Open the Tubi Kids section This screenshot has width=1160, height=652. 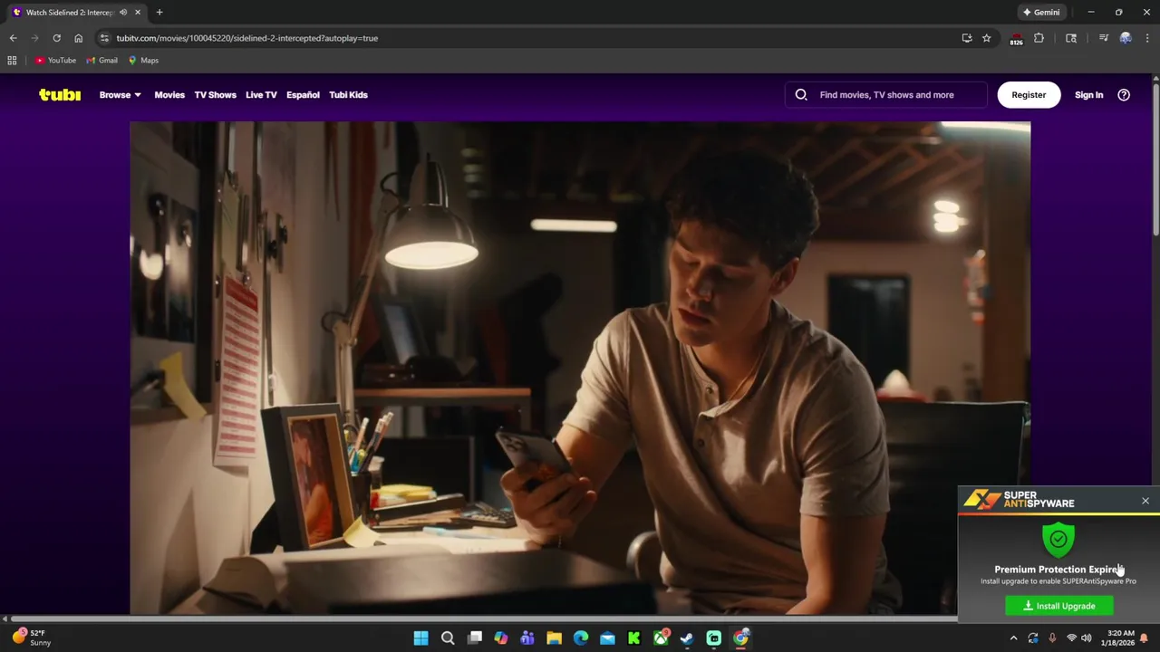348,94
